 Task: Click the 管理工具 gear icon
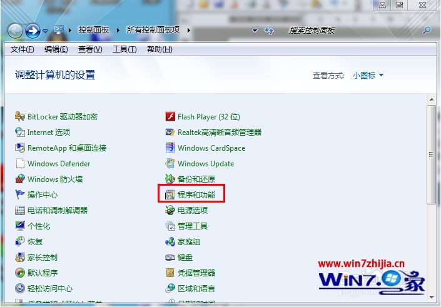pos(170,226)
